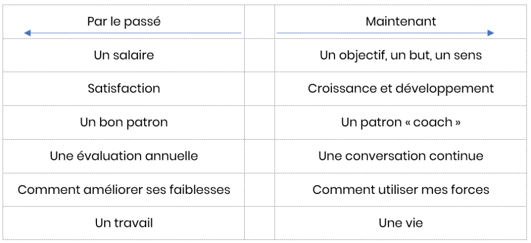Viewport: 531px width, 243px height.
Task: Select the "Satisfaction" cell
Action: 124,88
